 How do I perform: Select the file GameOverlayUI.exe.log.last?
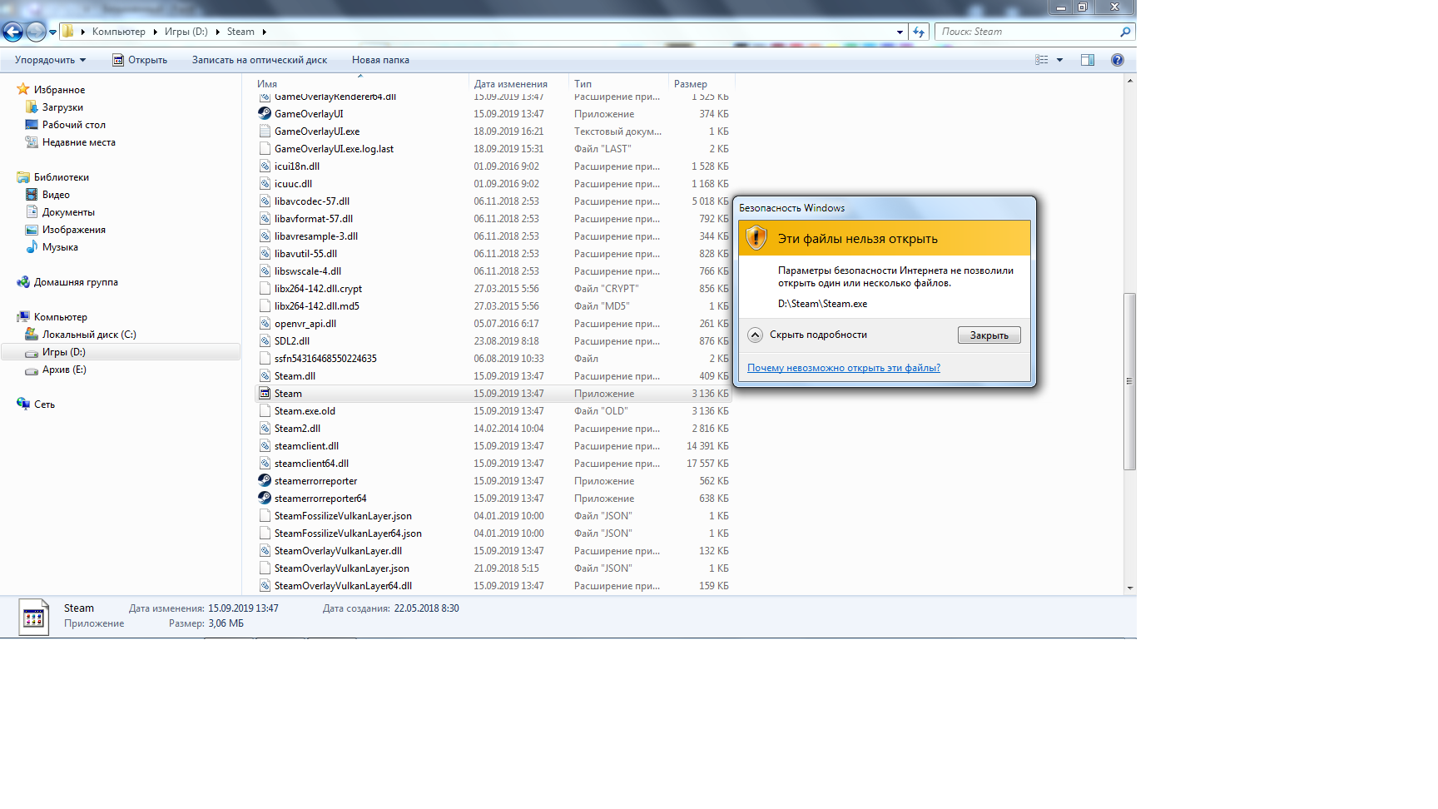pos(334,149)
